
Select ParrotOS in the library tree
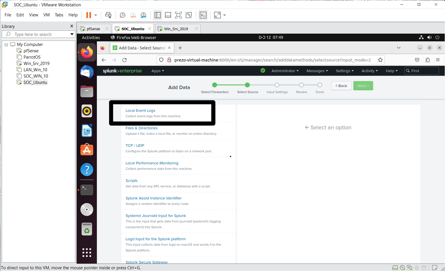(x=32, y=57)
